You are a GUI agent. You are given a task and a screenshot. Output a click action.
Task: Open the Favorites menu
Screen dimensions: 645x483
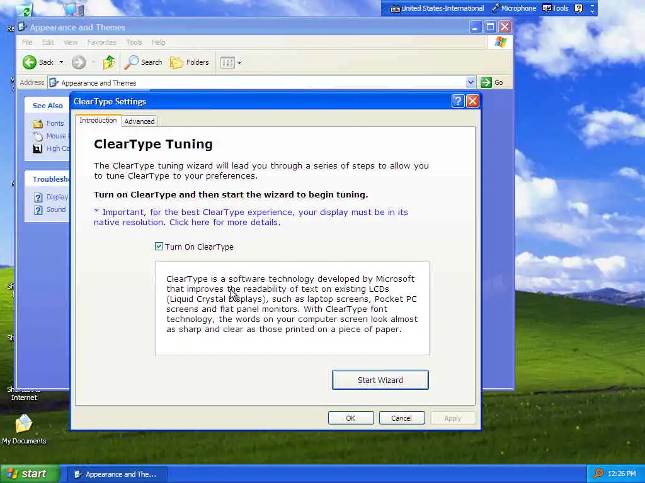[x=101, y=42]
